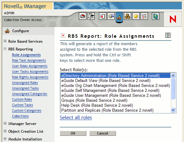Expand the Module Installation section
This screenshot has width=184, height=142.
tap(5, 139)
